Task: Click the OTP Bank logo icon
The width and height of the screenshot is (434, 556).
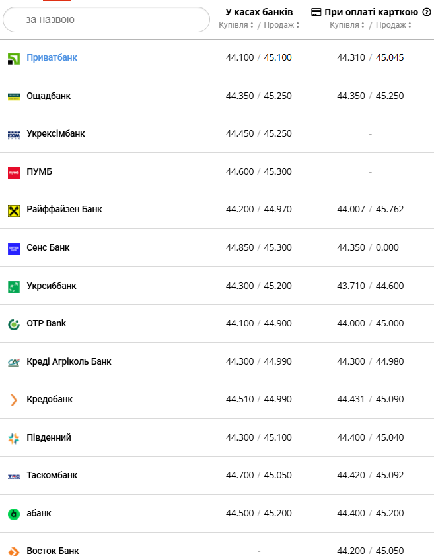Action: pos(14,324)
